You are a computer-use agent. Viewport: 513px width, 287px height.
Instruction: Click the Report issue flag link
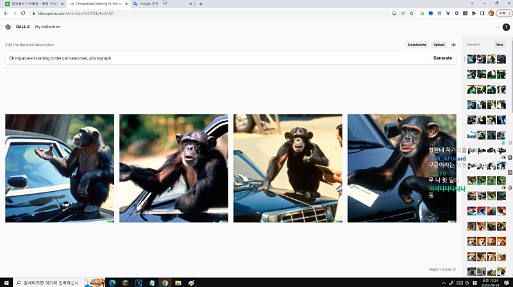pos(442,269)
